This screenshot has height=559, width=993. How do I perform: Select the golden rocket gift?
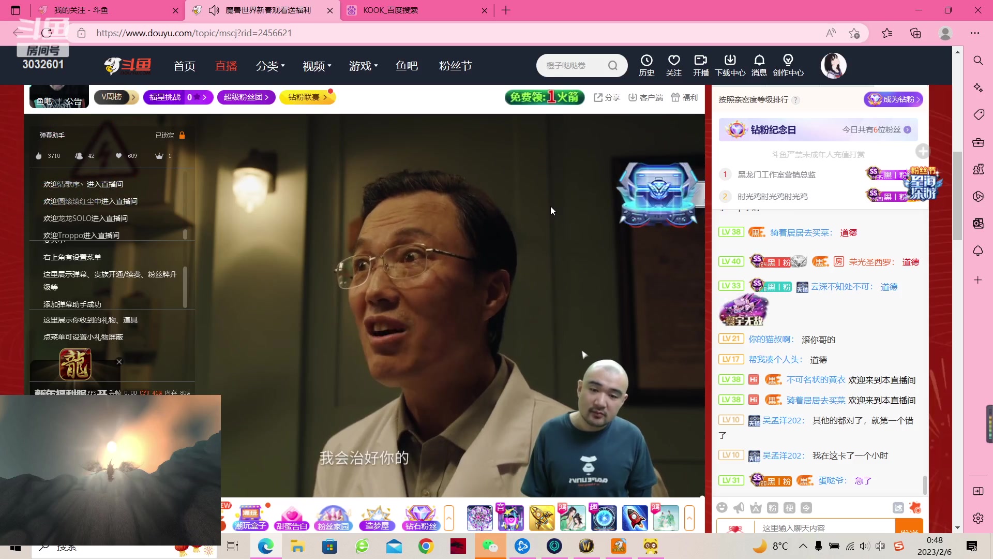point(541,518)
